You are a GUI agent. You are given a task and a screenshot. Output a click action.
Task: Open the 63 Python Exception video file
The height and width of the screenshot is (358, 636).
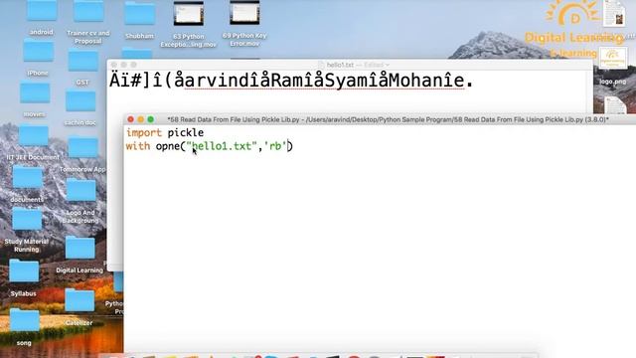coord(189,14)
